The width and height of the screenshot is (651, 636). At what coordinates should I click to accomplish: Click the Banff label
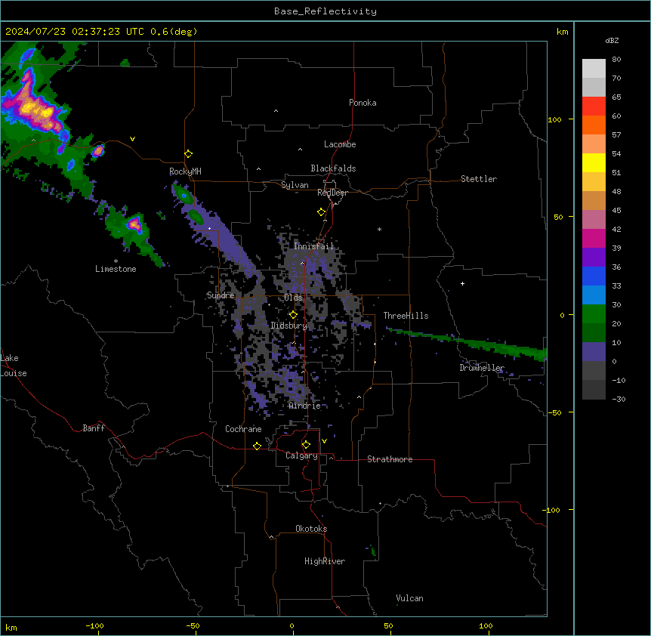point(94,428)
